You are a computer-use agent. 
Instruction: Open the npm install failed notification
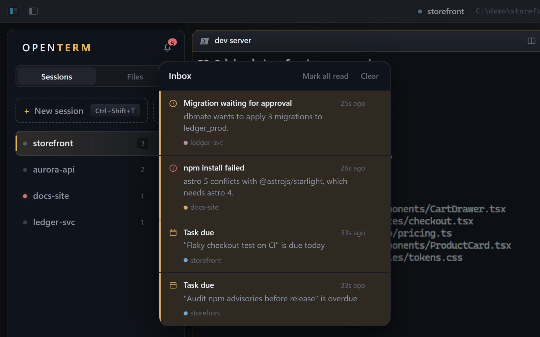point(275,188)
